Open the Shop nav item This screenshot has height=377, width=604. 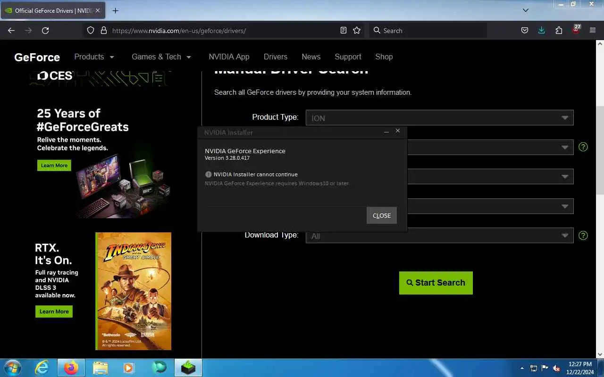(384, 57)
